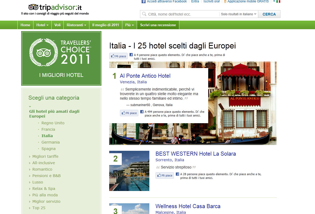Click Travellers' Choice 2011 laurel badge
Screen dimensions: 315x214
44,52
